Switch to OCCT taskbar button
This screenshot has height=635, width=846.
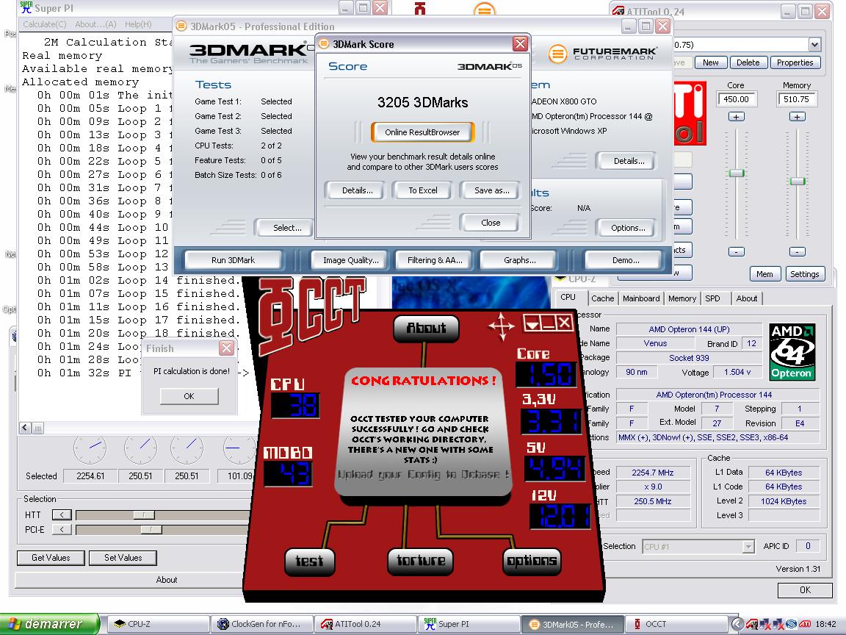[676, 624]
